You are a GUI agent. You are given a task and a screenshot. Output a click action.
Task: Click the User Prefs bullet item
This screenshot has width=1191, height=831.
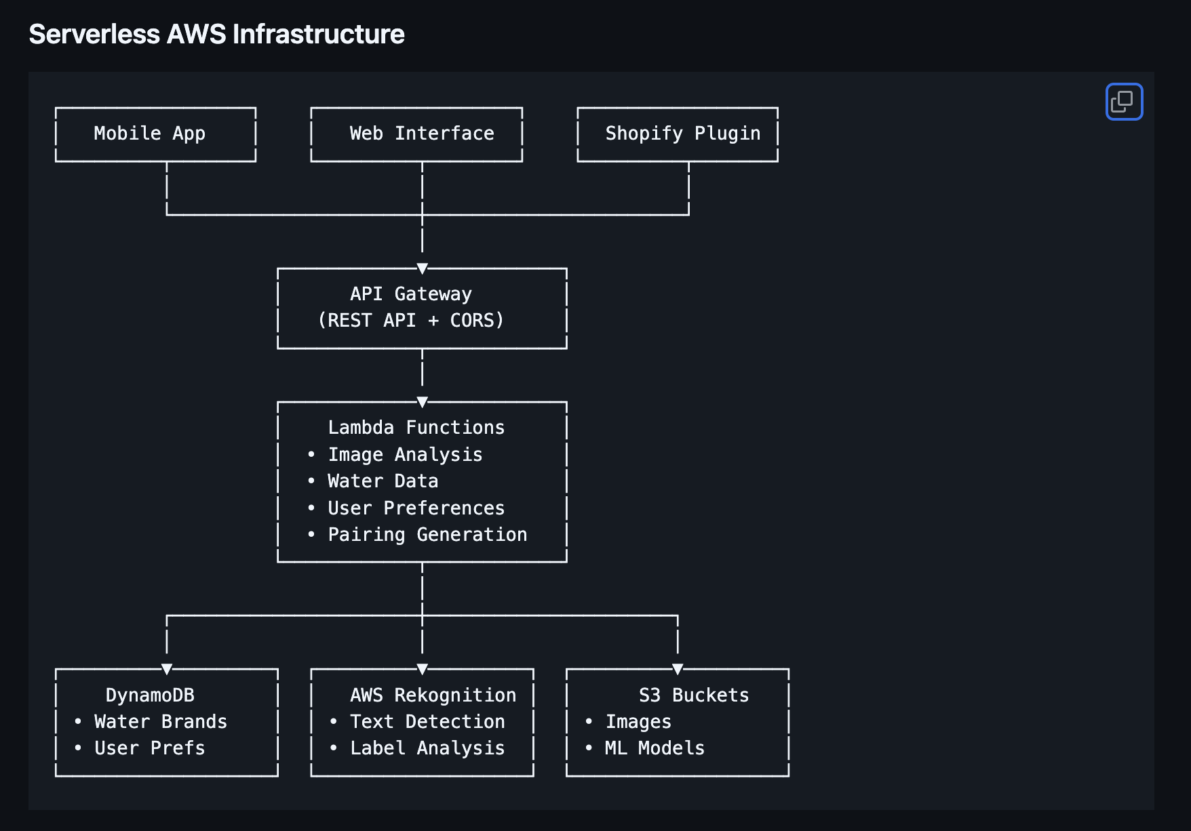(149, 748)
